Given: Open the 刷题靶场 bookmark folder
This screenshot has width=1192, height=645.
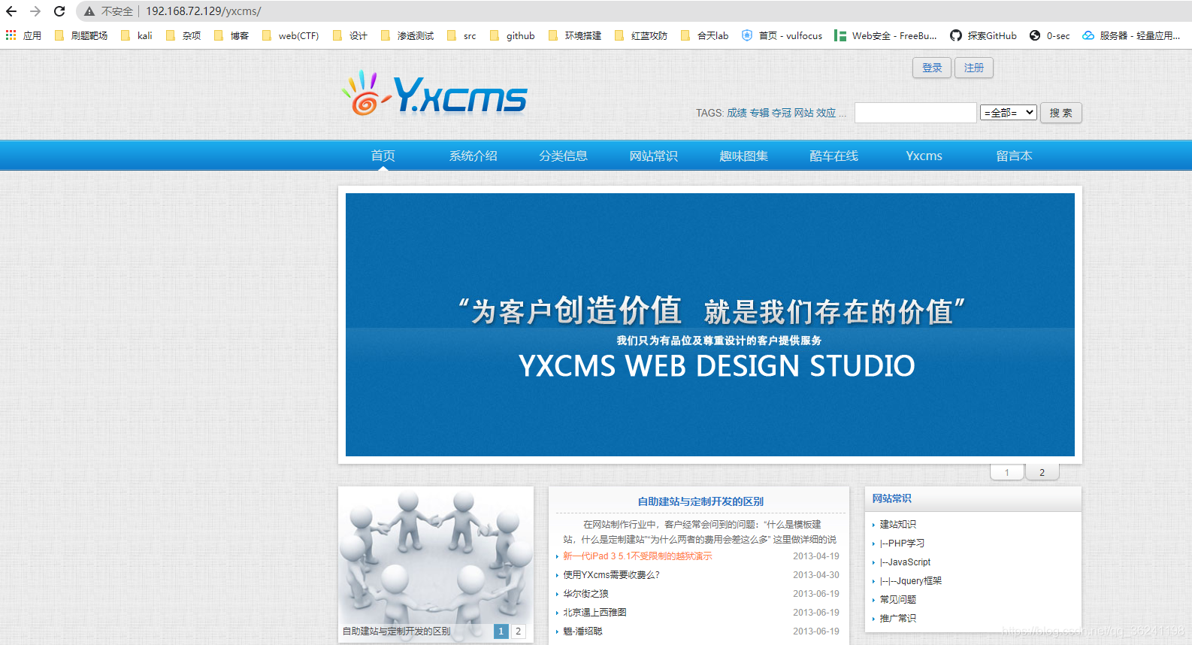Looking at the screenshot, I should coord(81,35).
